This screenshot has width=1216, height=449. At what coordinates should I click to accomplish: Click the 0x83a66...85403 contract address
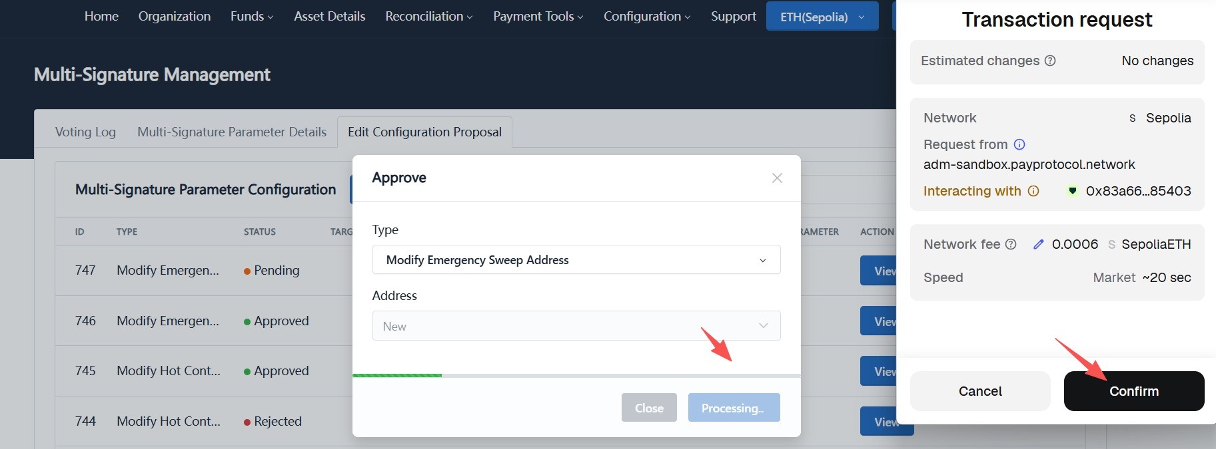[x=1138, y=191]
